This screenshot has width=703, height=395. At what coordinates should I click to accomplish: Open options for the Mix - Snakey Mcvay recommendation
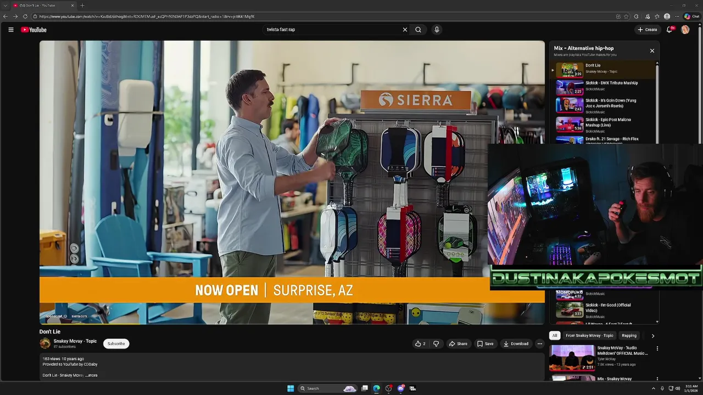pos(657,379)
